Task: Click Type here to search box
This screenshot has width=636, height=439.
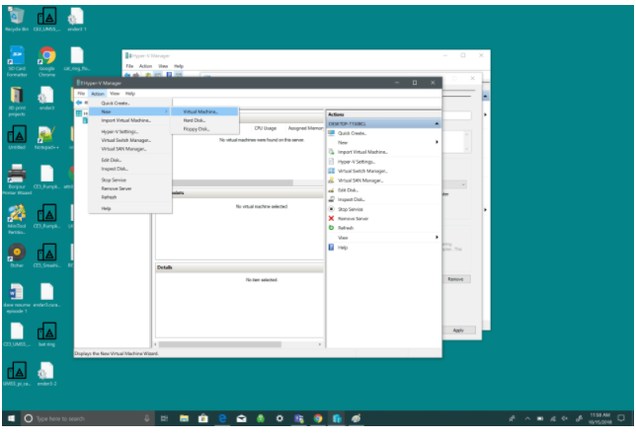Action: pos(87,418)
